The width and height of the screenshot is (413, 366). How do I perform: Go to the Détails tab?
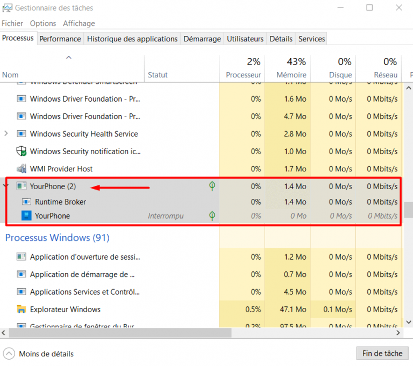[281, 39]
